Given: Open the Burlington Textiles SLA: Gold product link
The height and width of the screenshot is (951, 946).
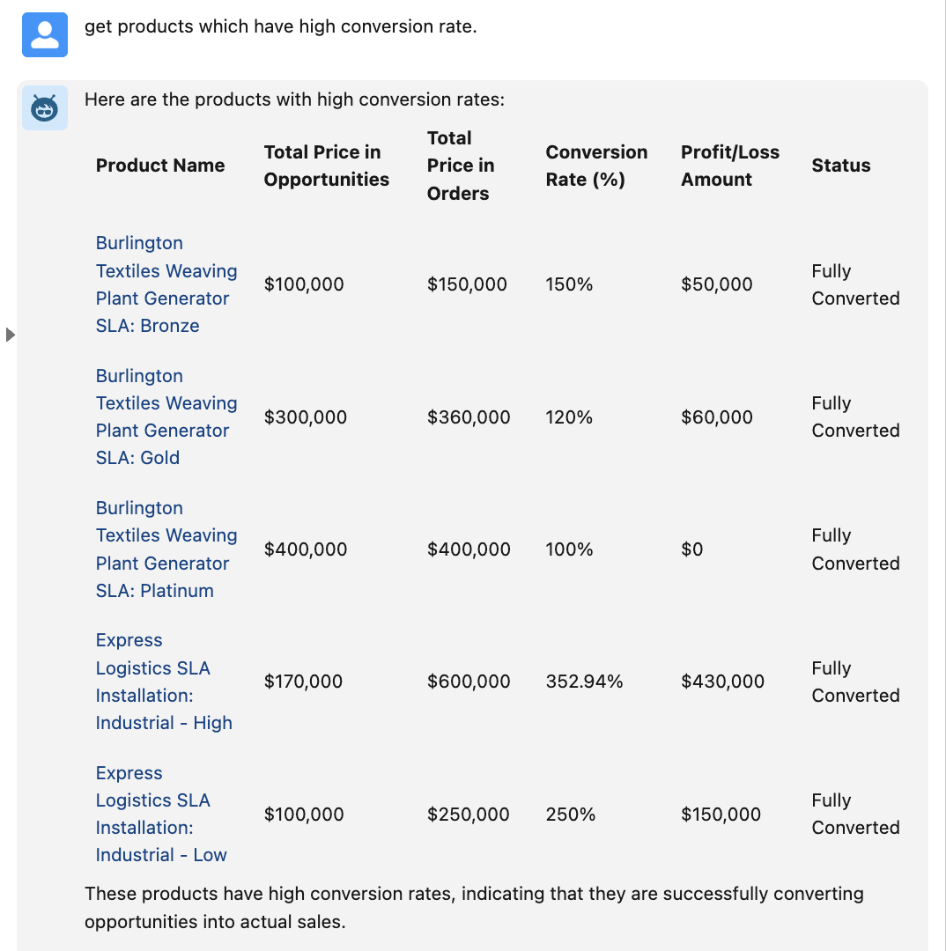Looking at the screenshot, I should click(166, 417).
